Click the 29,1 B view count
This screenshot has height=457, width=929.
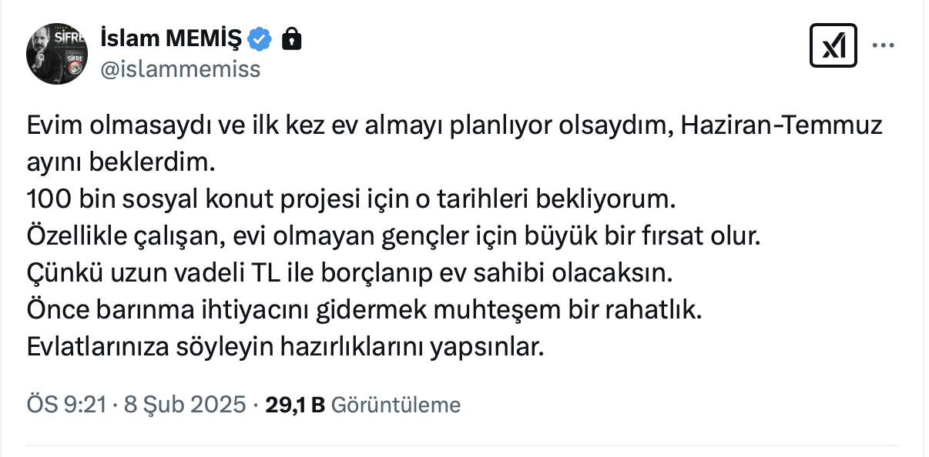294,405
